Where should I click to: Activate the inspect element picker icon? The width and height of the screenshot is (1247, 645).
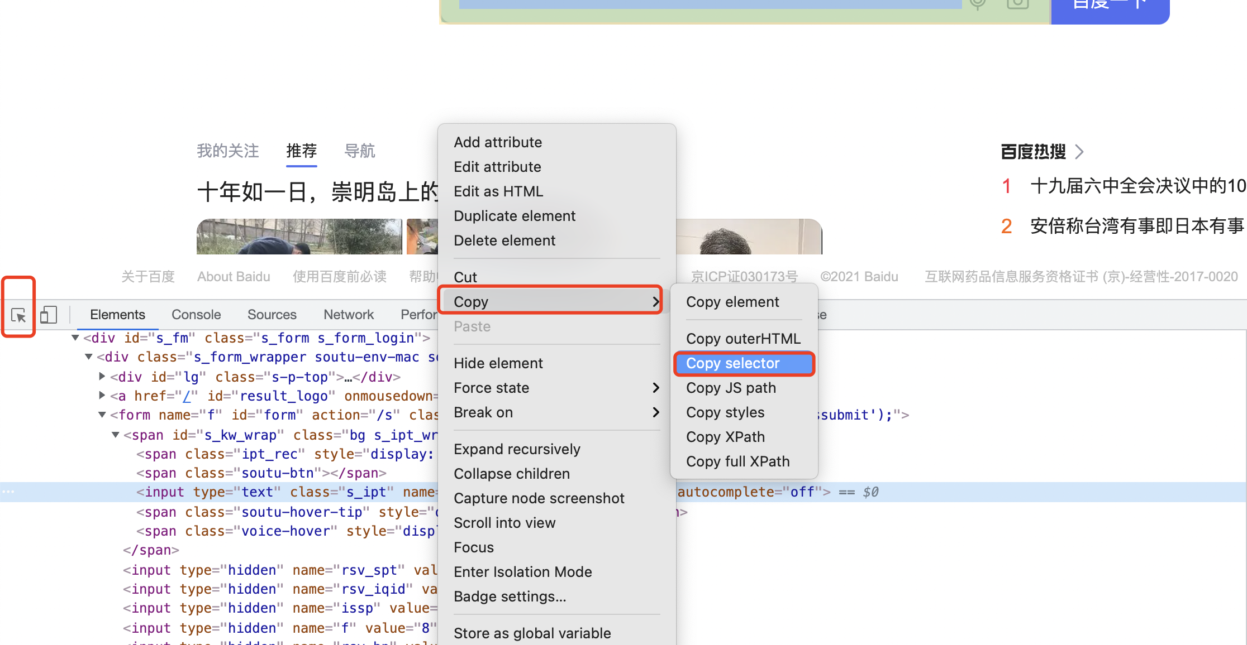(x=18, y=315)
